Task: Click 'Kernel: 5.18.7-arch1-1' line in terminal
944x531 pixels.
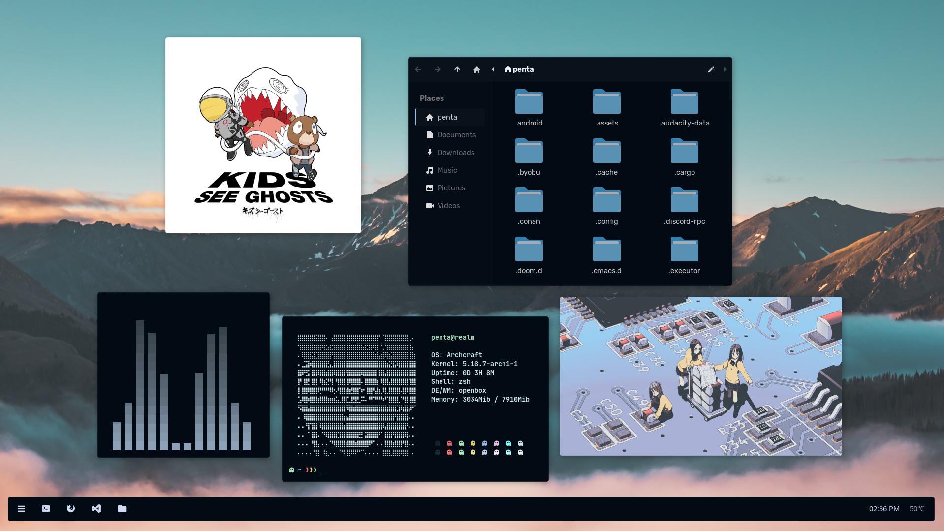Action: coord(474,364)
